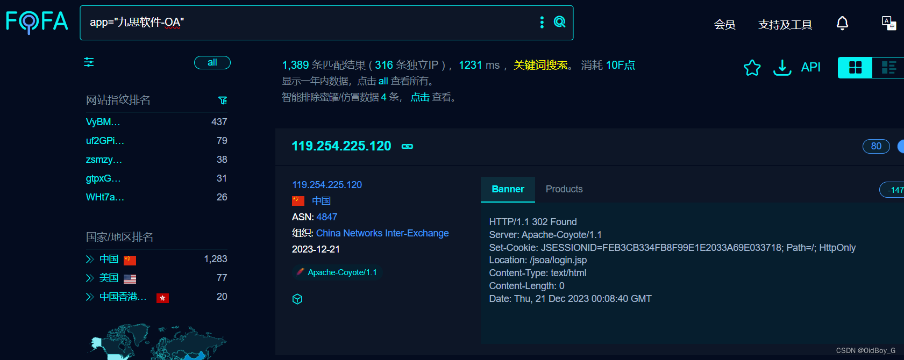Expand 中国 country row
This screenshot has width=904, height=360.
[90, 260]
